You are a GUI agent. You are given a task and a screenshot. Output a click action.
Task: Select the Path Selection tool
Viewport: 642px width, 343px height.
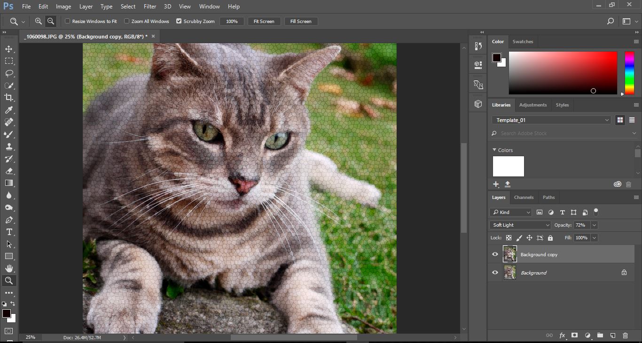(x=9, y=244)
